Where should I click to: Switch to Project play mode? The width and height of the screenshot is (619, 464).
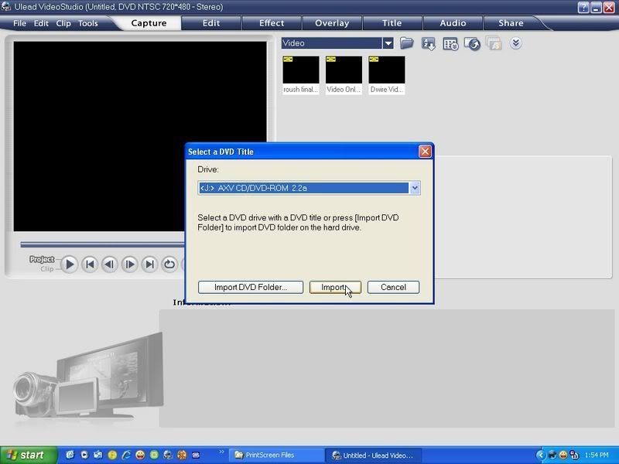click(x=42, y=259)
